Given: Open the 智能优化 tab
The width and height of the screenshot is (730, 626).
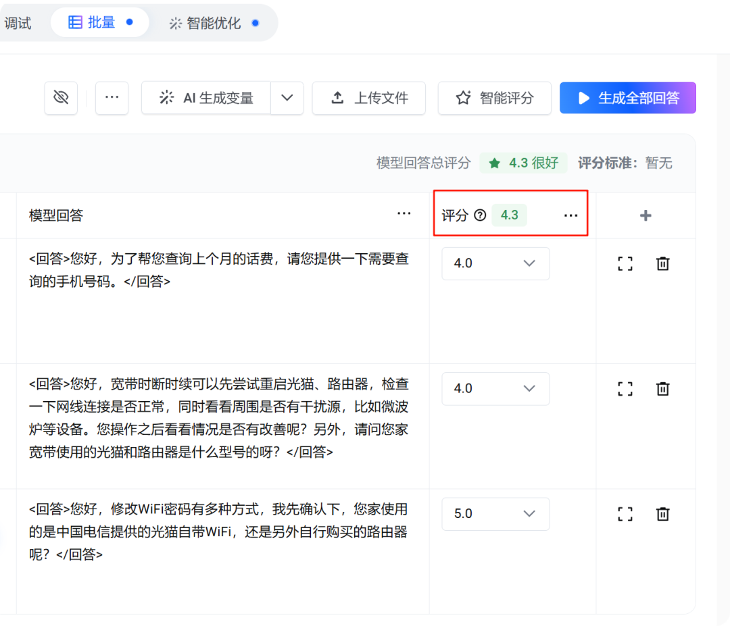Looking at the screenshot, I should (x=213, y=23).
